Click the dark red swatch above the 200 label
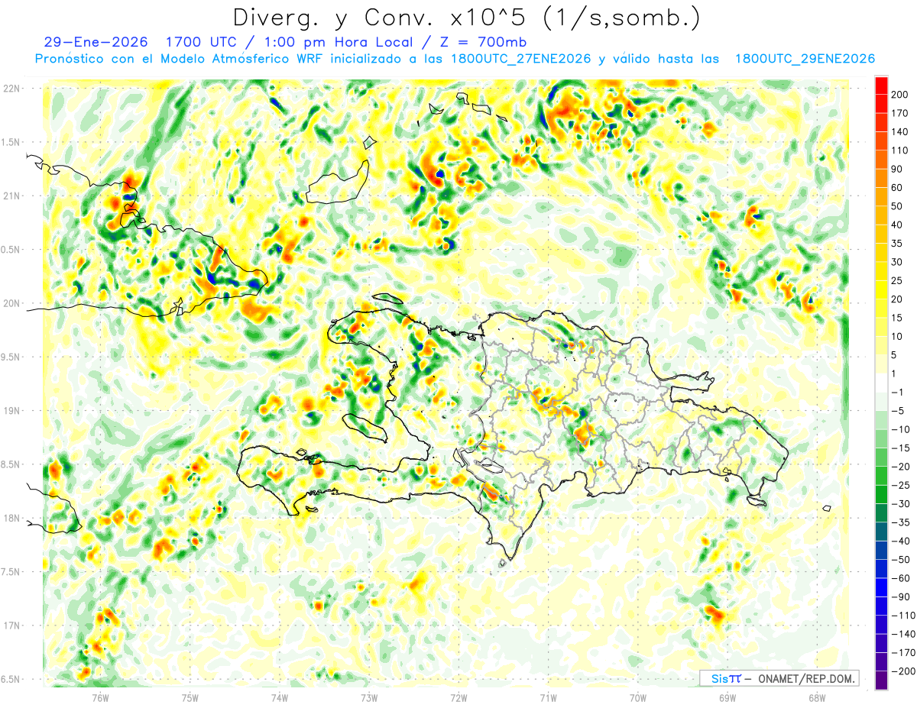The height and width of the screenshot is (708, 917). pyautogui.click(x=881, y=85)
